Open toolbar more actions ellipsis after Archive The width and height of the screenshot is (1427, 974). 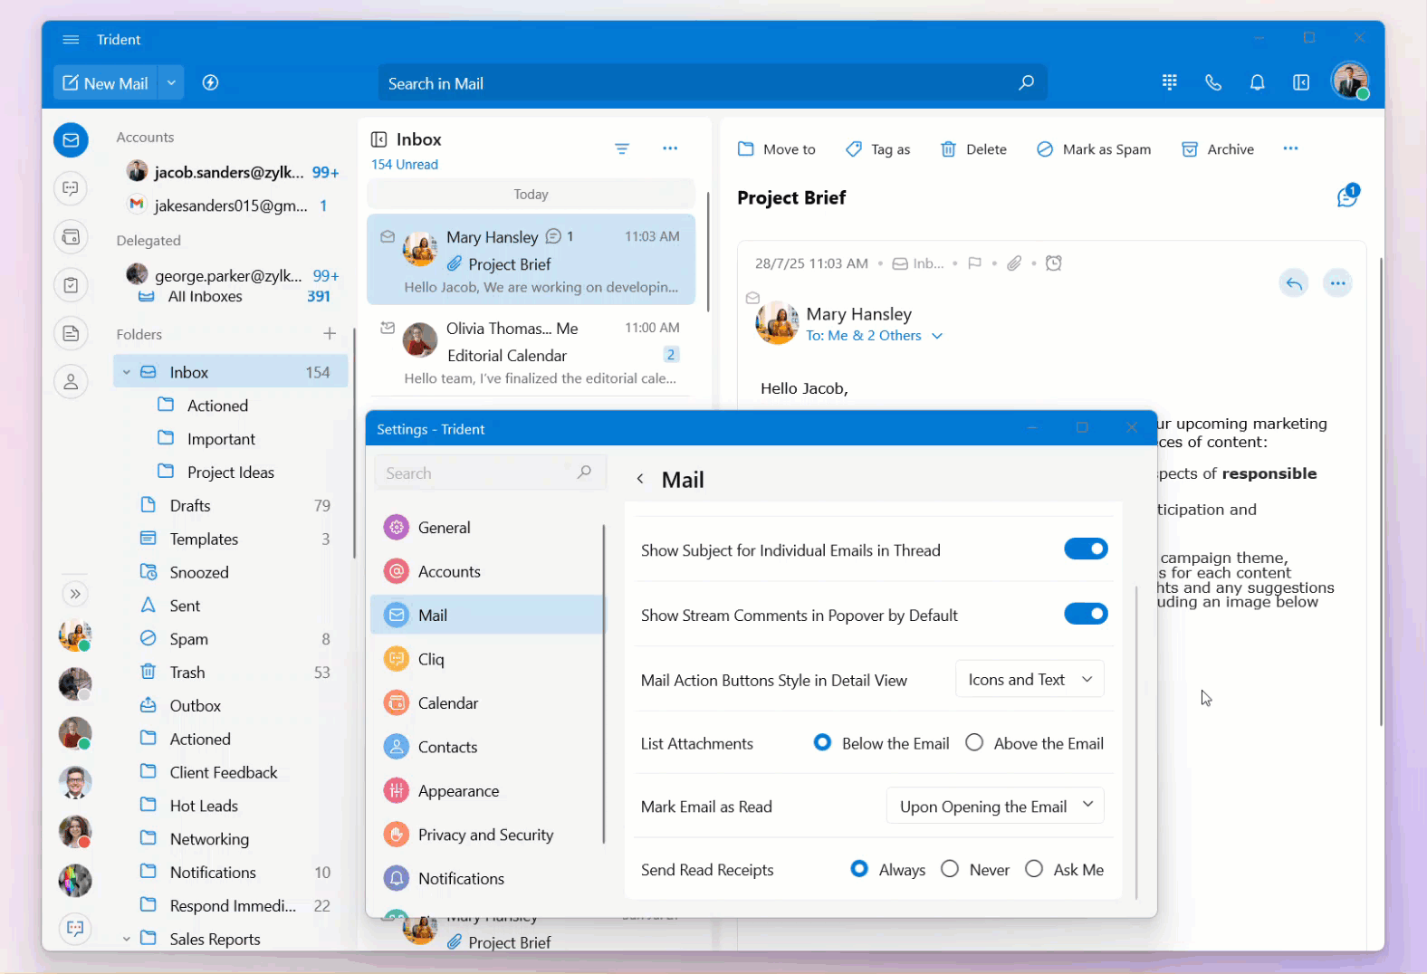click(x=1290, y=148)
